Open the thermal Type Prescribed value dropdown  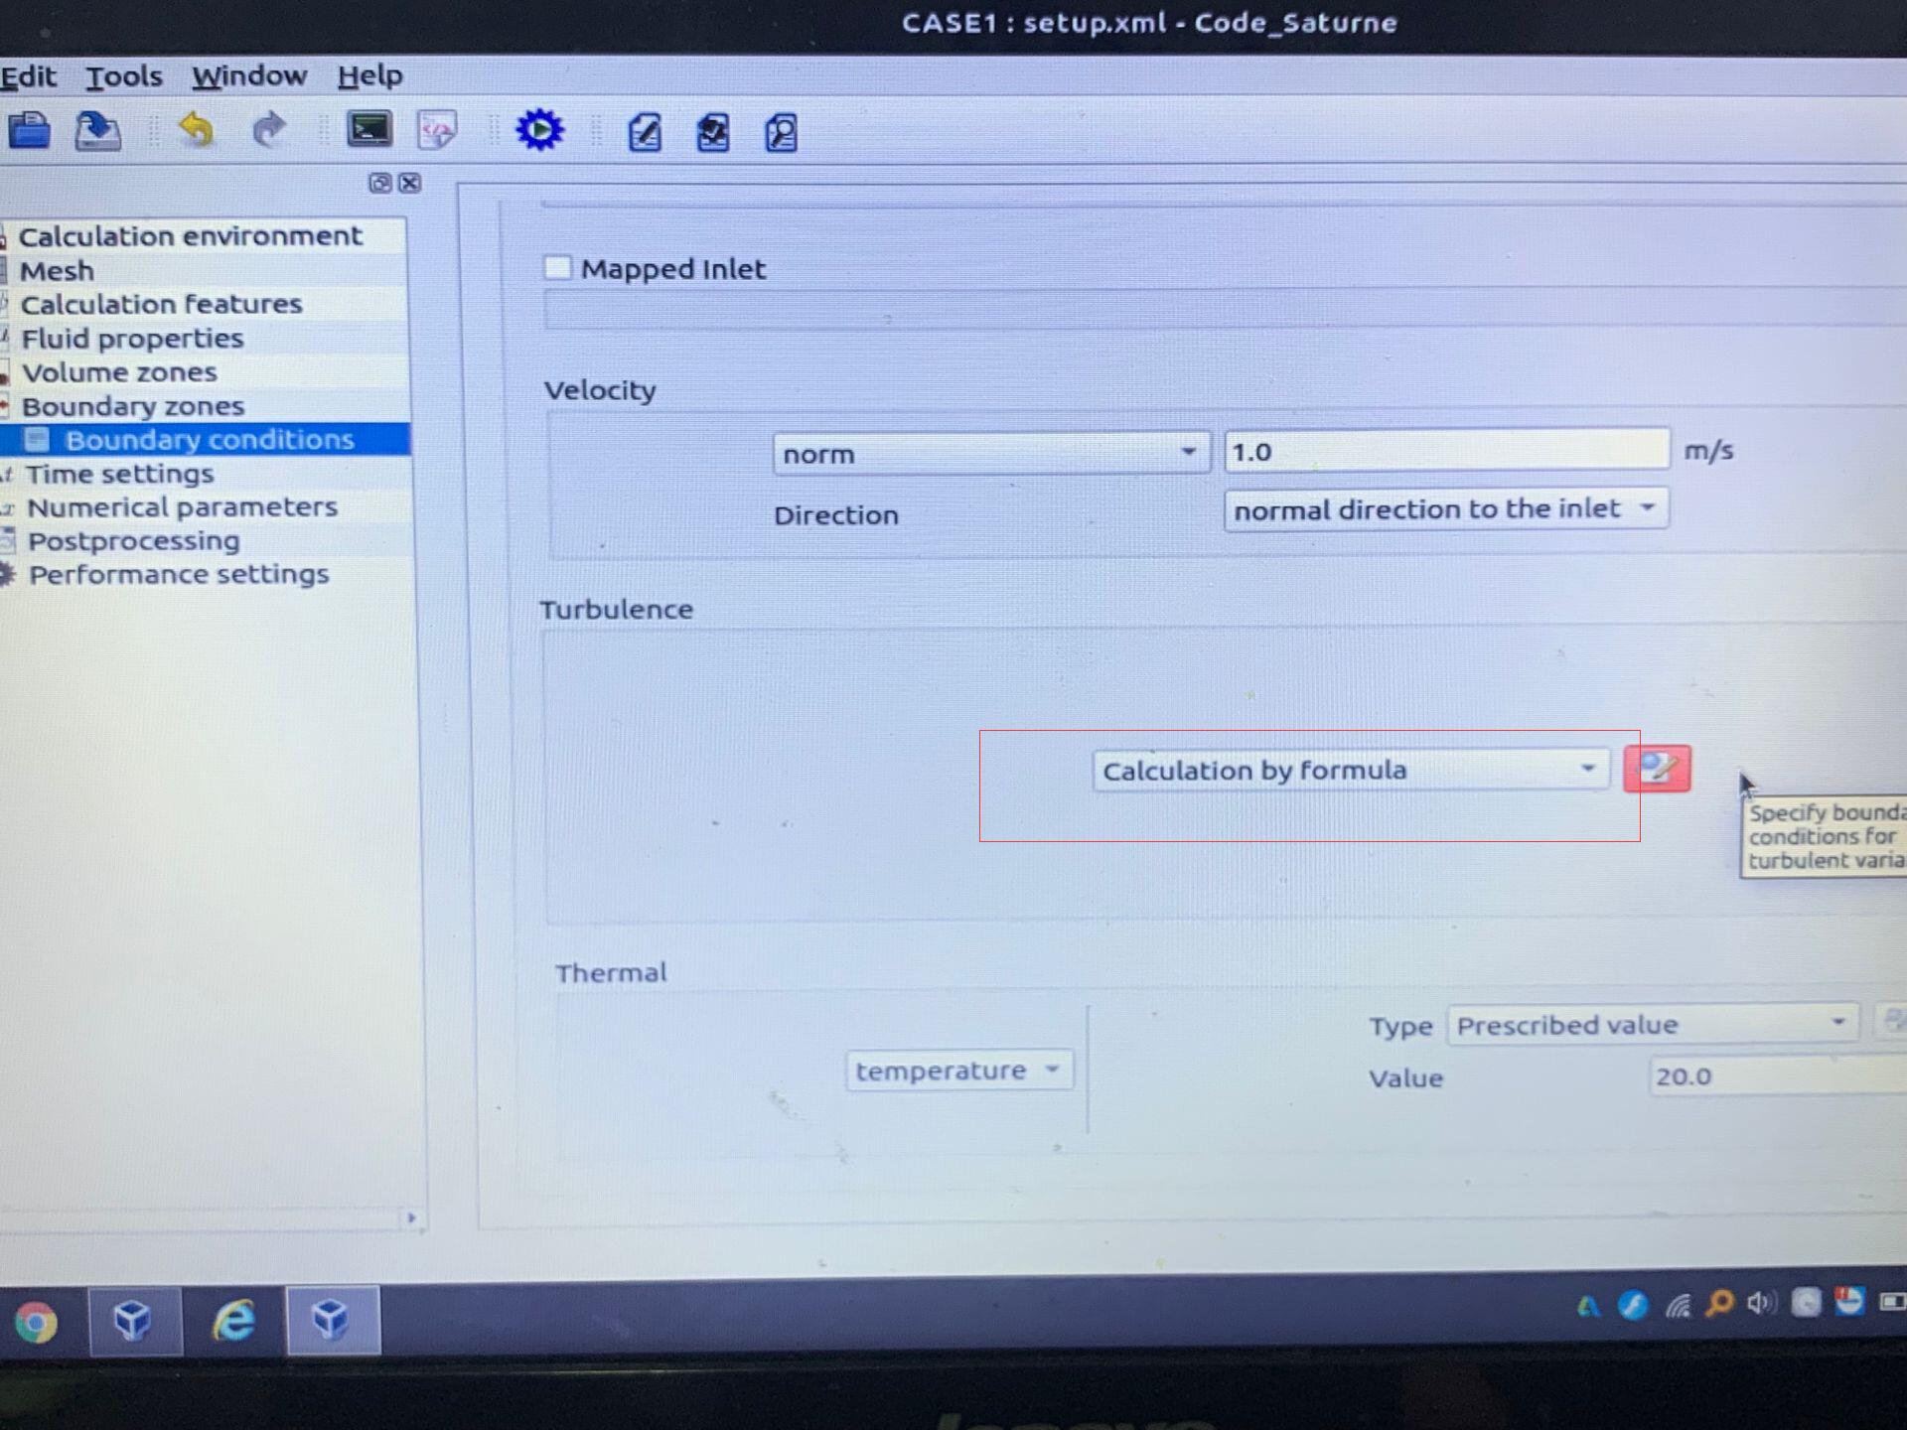tap(1652, 1024)
